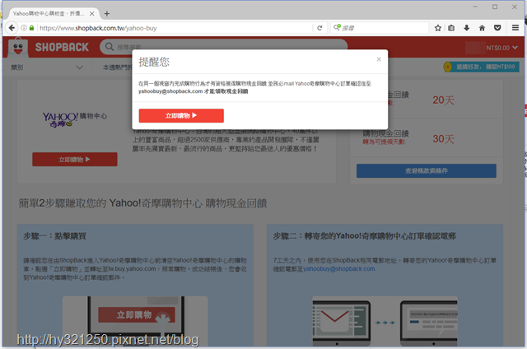
Task: Click the ShopBack store search field
Action: point(223,47)
